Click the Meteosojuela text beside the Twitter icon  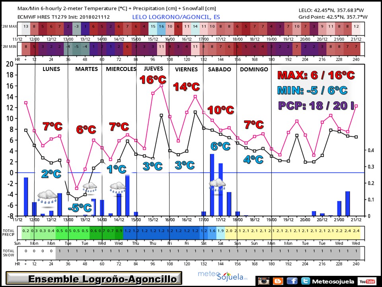[333, 281]
